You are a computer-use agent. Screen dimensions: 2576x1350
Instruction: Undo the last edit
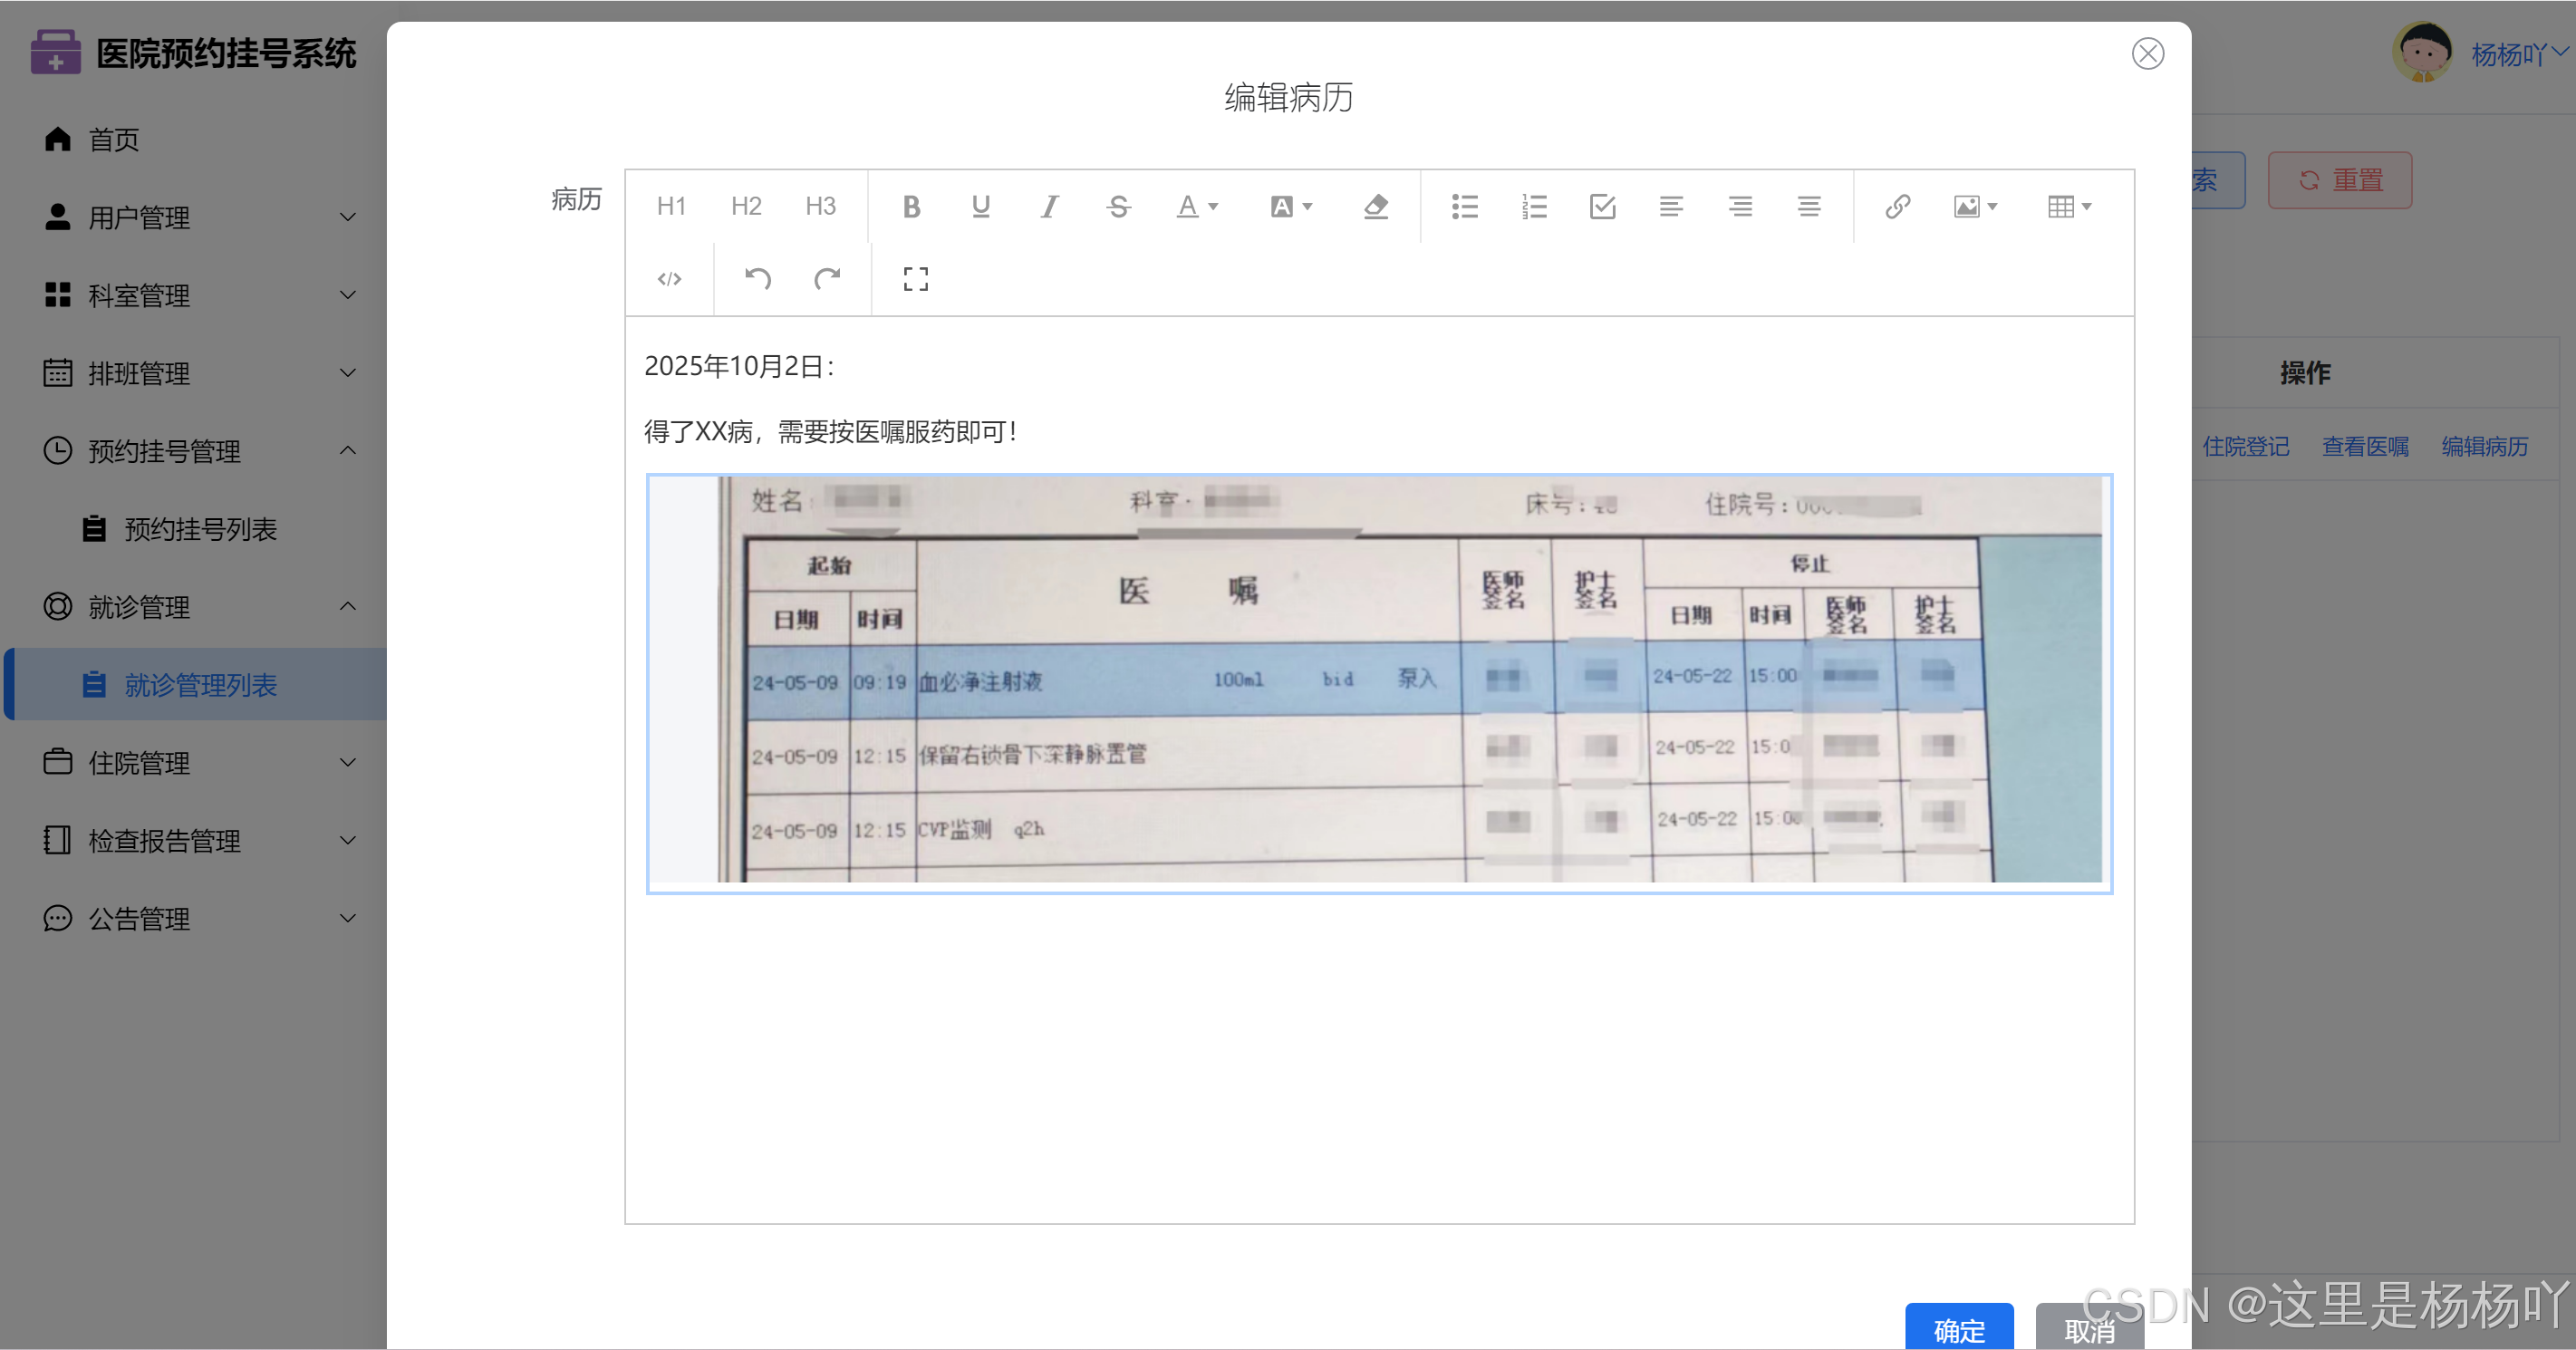pos(758,279)
